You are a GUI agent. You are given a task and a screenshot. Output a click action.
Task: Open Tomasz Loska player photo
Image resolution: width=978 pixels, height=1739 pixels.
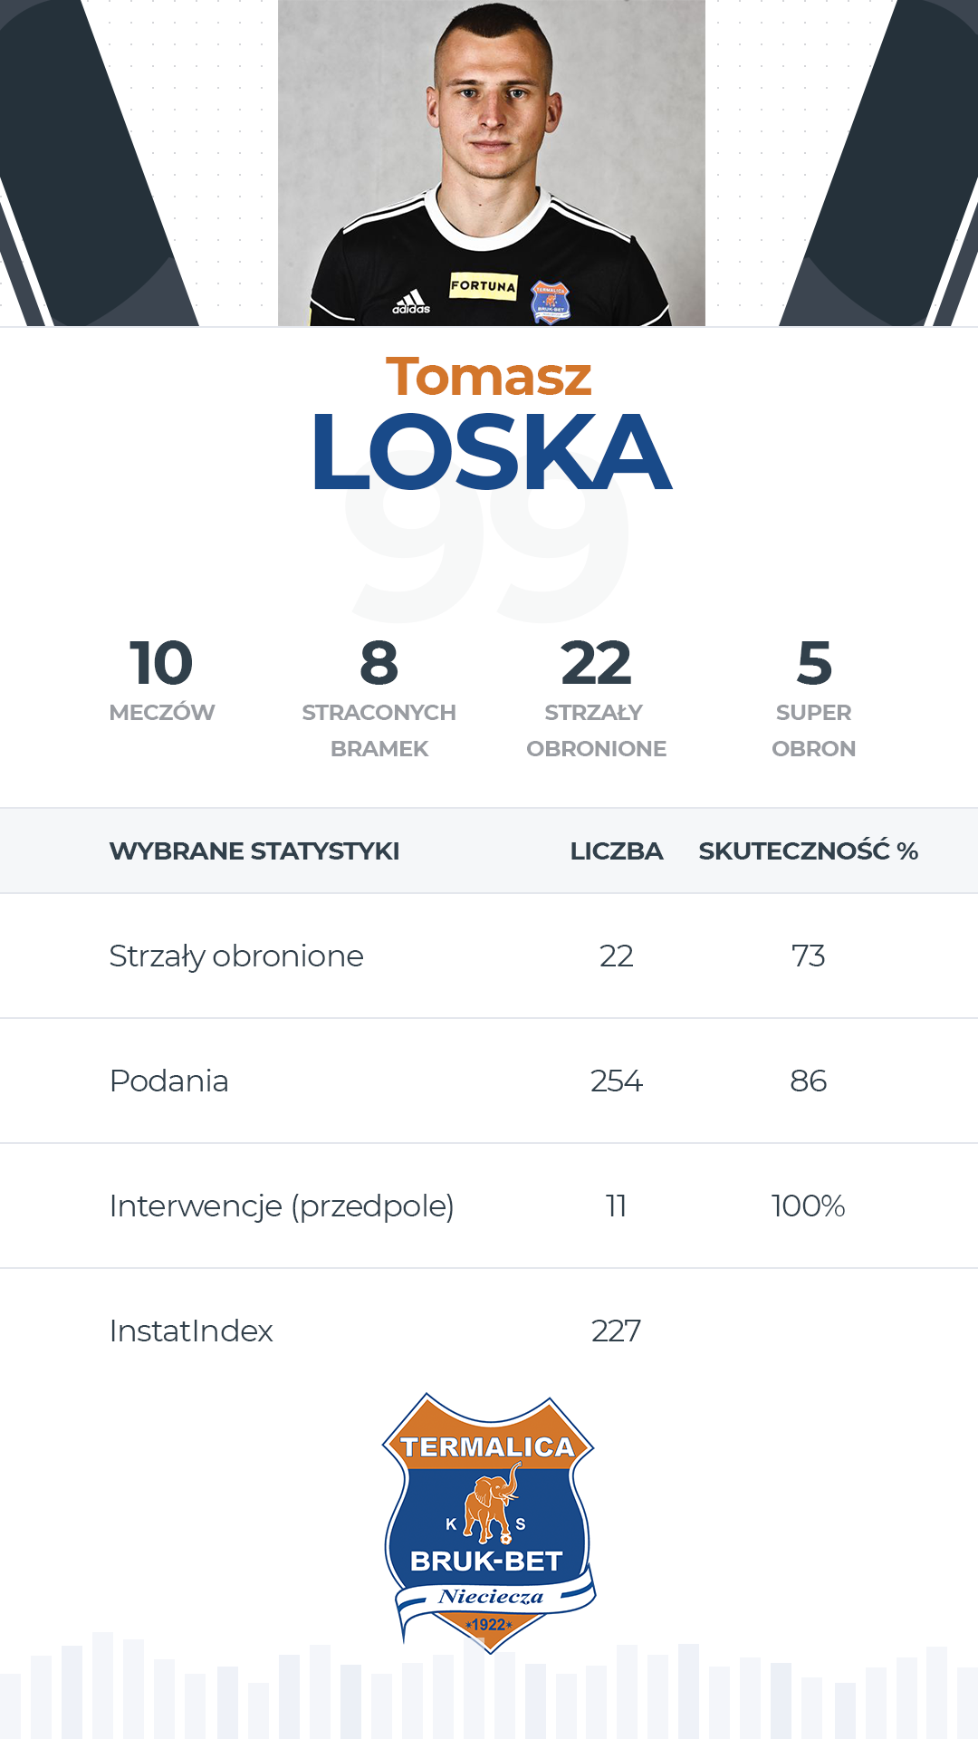[492, 163]
